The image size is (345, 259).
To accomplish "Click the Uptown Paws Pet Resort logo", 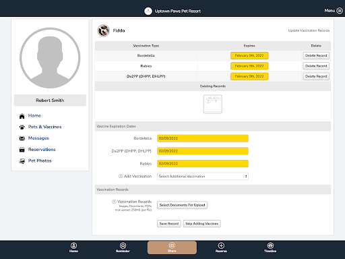I will pyautogui.click(x=148, y=11).
